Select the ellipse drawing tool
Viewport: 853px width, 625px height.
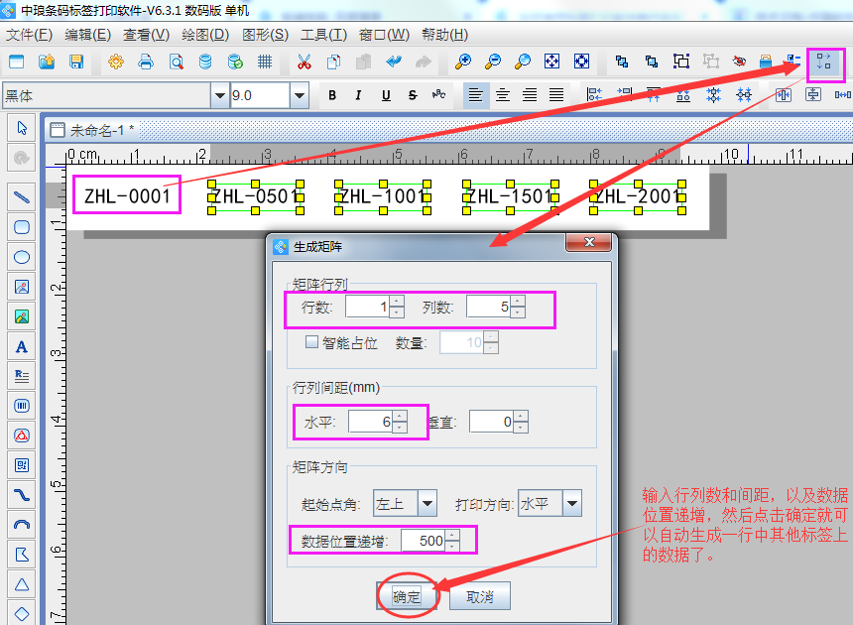tap(21, 256)
